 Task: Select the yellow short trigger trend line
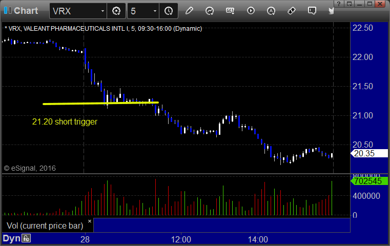[100, 103]
